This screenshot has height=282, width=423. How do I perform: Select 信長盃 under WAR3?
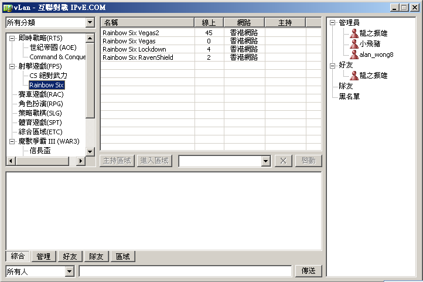point(40,151)
